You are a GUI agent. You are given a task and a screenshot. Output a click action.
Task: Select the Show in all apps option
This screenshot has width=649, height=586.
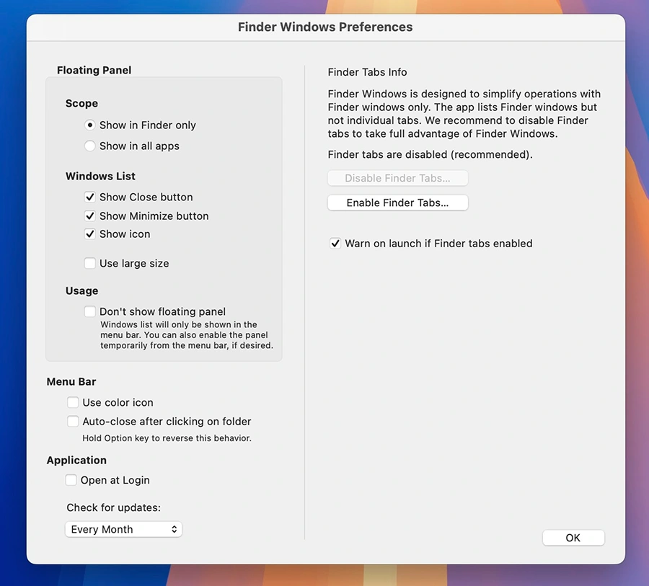(90, 146)
